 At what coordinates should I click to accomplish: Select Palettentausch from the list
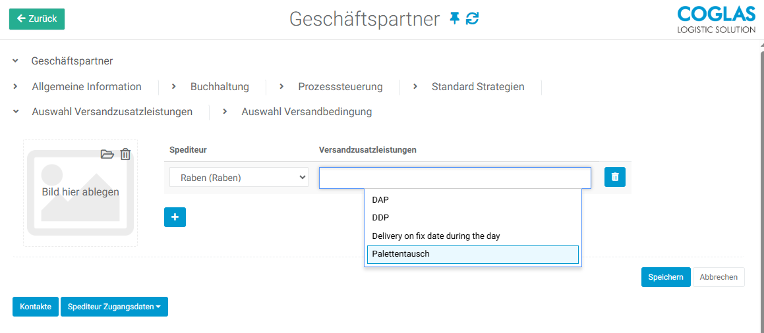[472, 254]
